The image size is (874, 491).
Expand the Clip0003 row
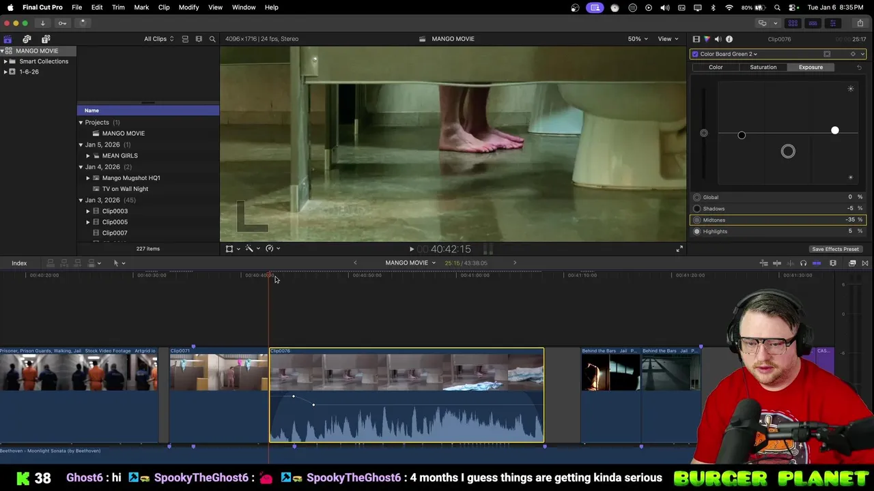pyautogui.click(x=87, y=211)
